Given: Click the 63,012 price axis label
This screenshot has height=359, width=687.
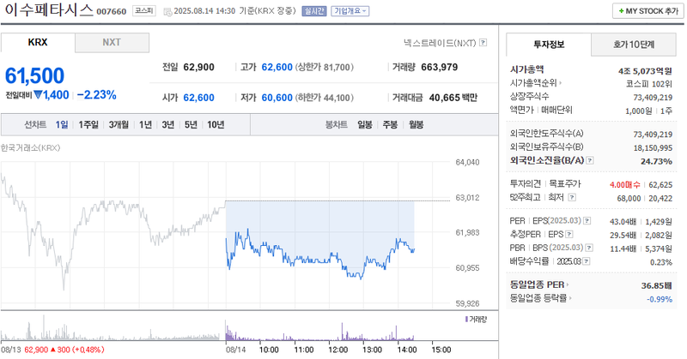Looking at the screenshot, I should click(467, 198).
